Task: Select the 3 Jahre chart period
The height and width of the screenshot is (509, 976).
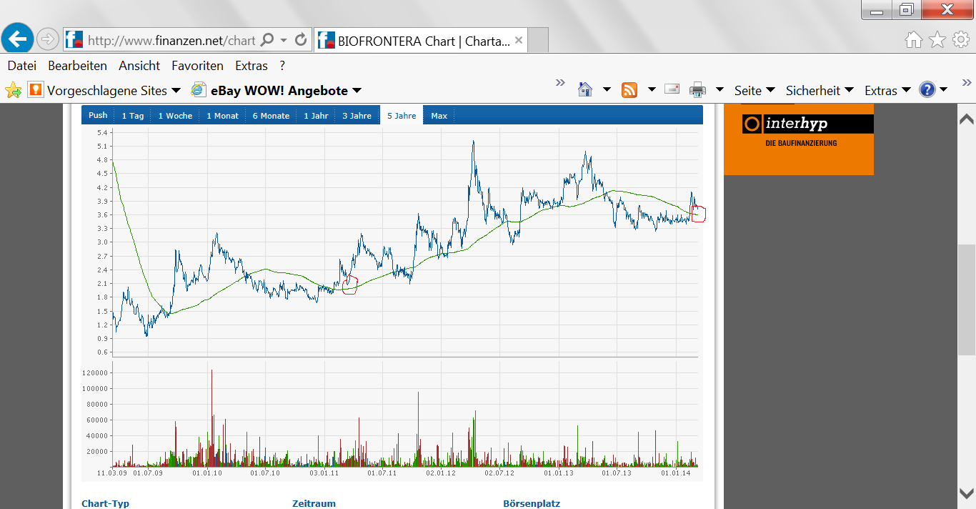Action: (x=357, y=115)
